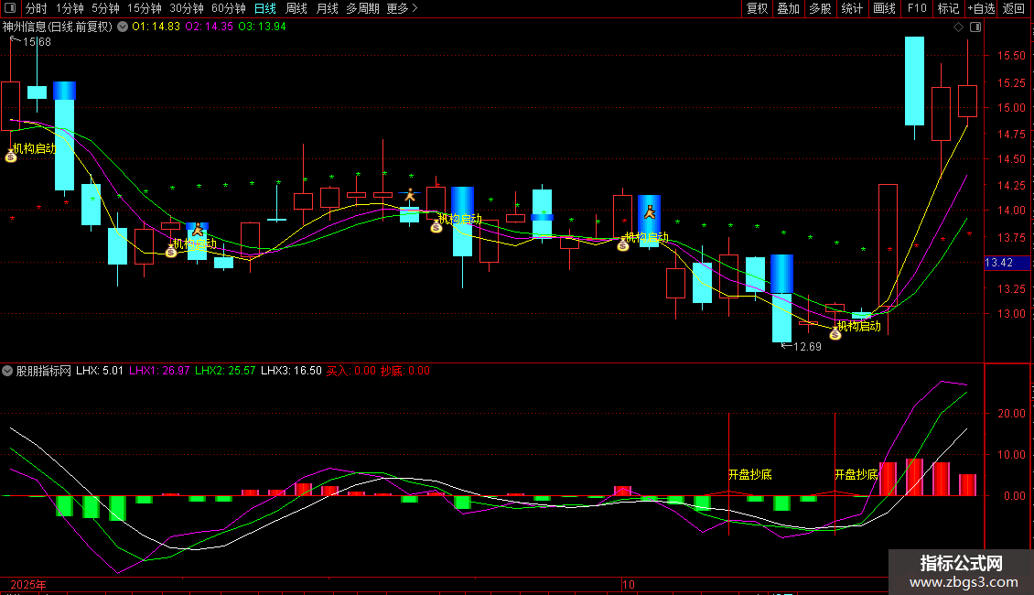Click the 神州信息(日线,前复权) title text
Screen dimensions: 1034x595
(58, 27)
